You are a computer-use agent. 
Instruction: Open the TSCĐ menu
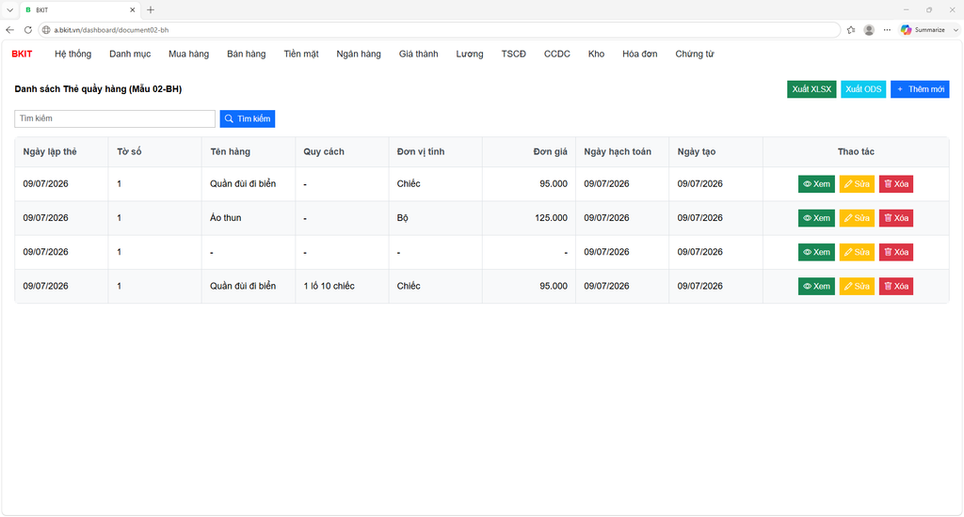click(x=513, y=54)
